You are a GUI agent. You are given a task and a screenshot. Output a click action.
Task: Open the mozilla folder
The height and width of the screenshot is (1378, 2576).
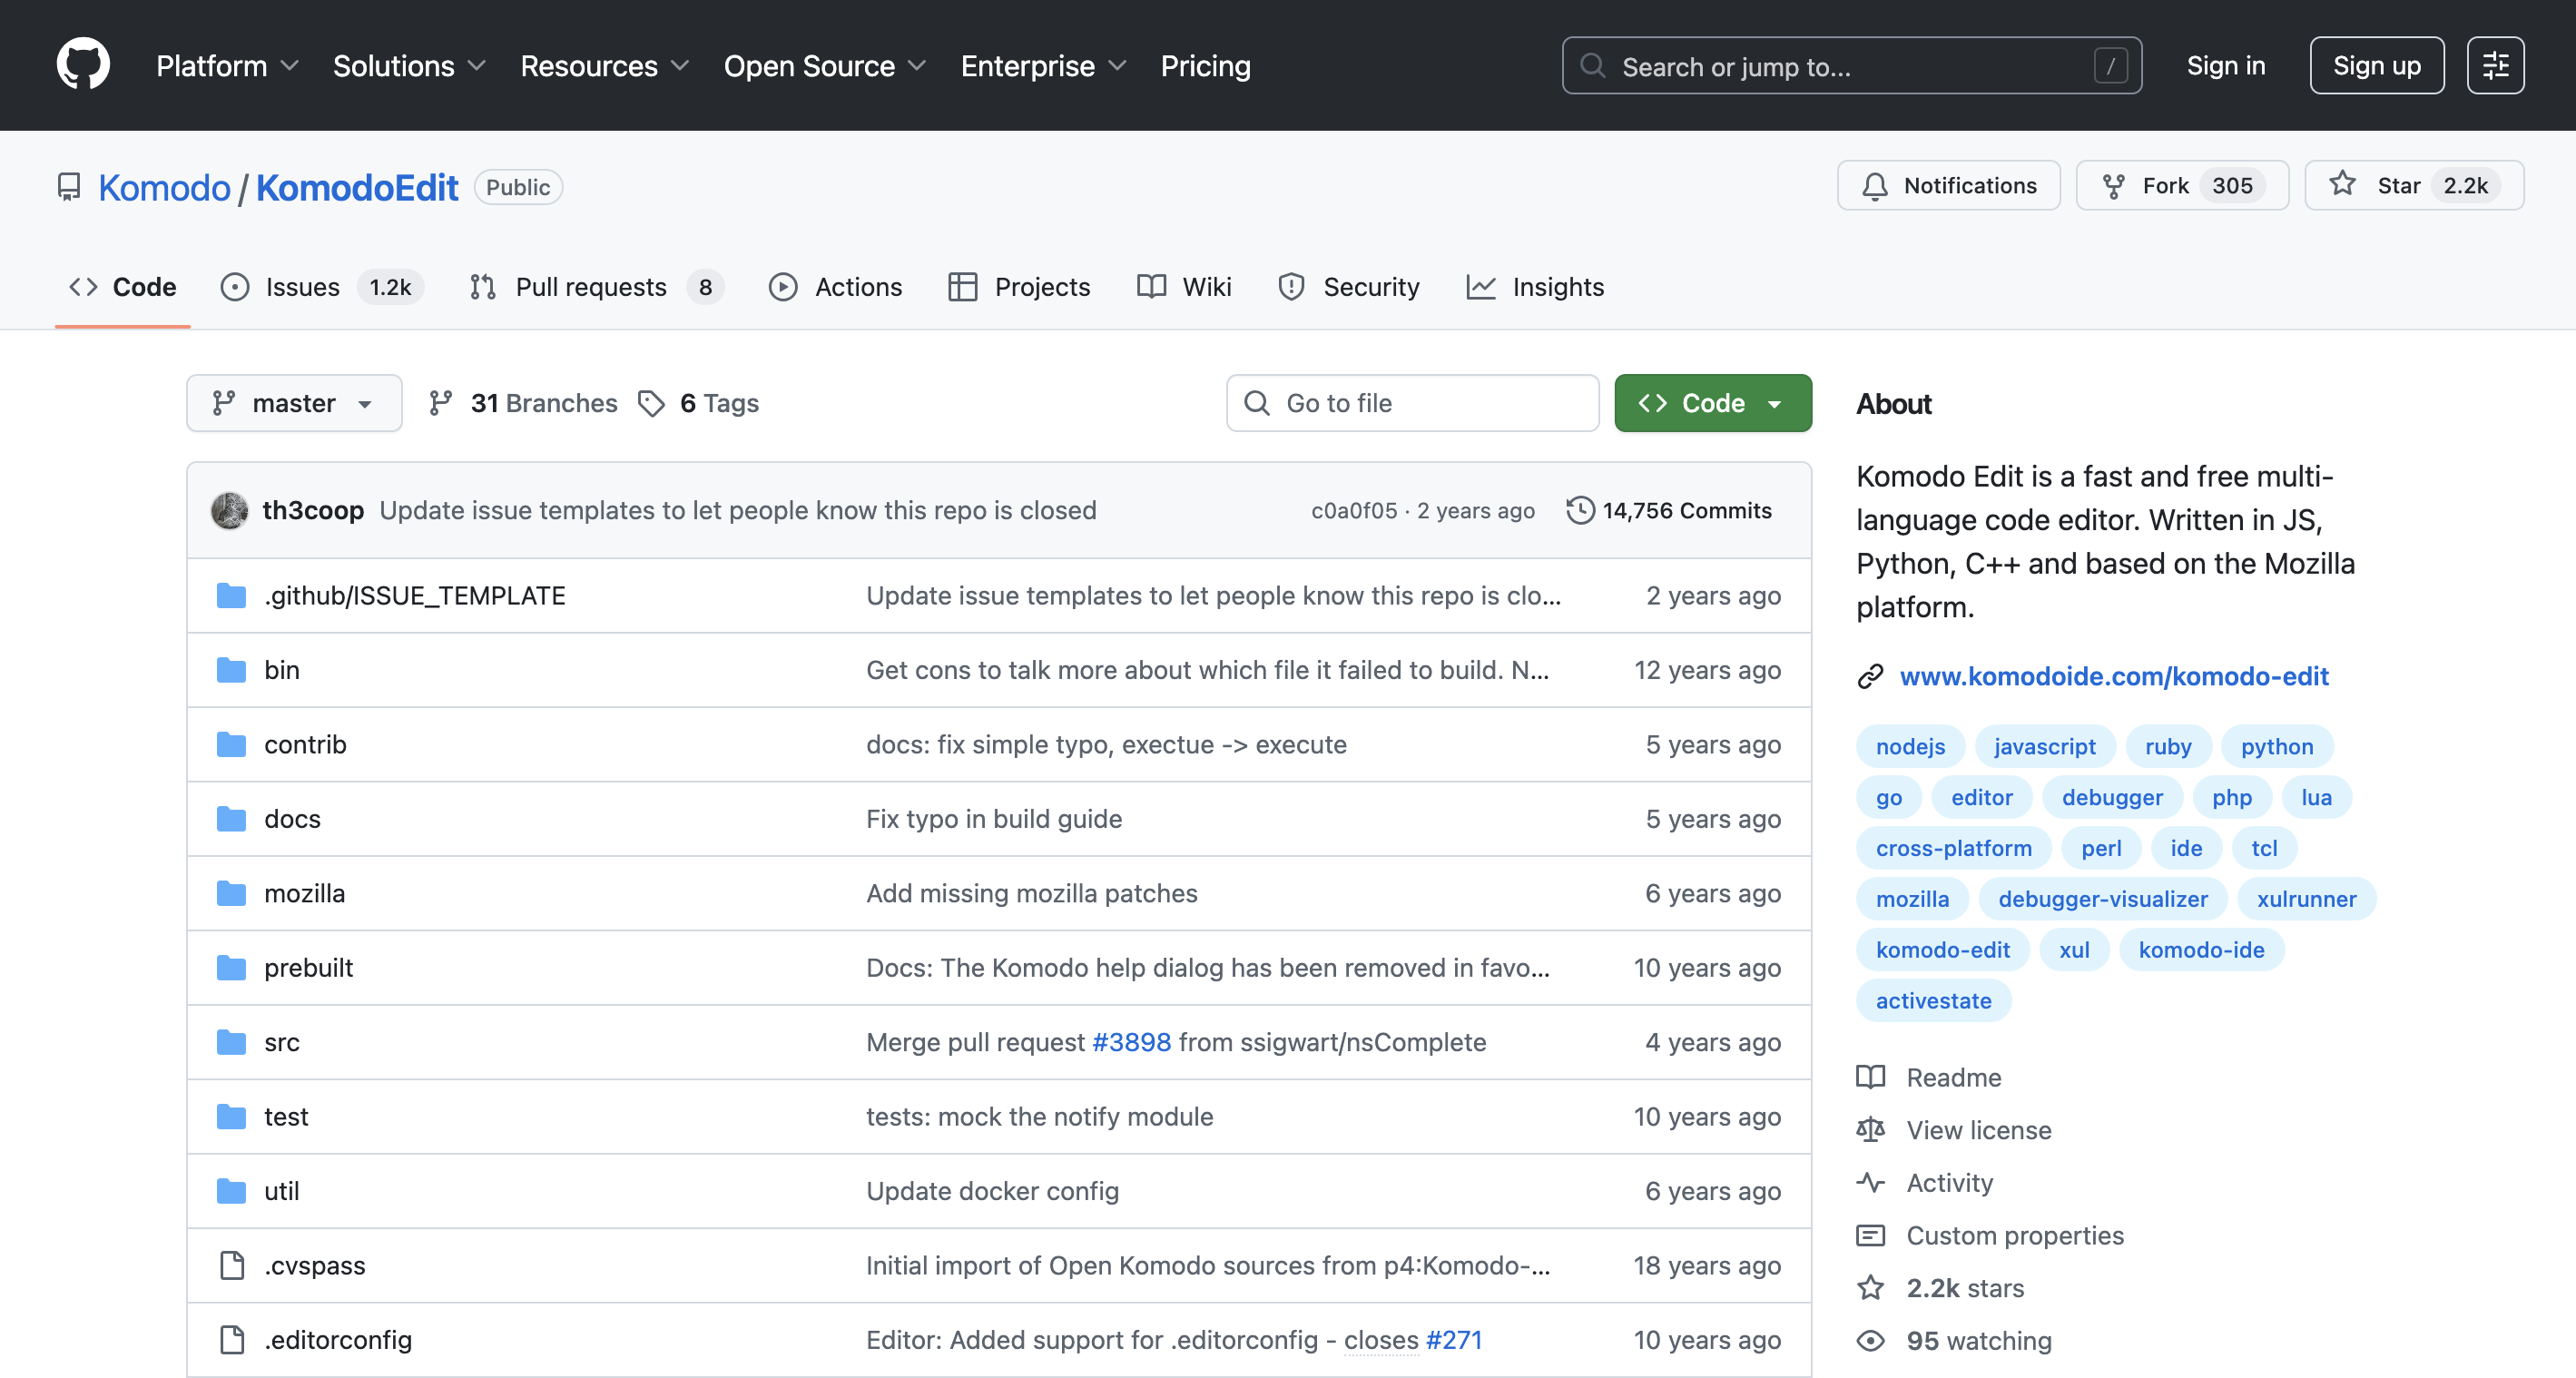pyautogui.click(x=304, y=893)
